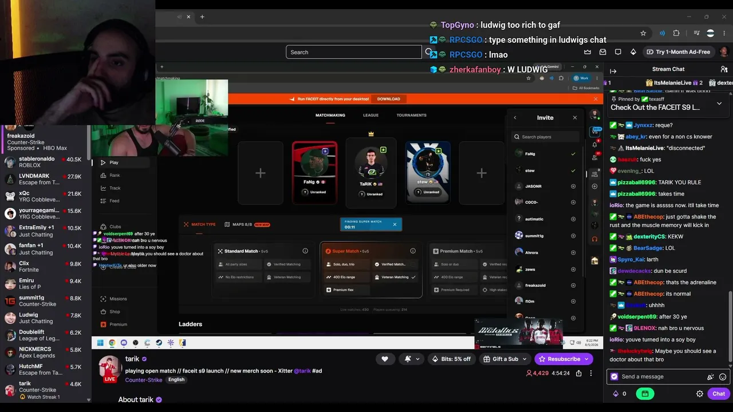Click the Twitch Search field
This screenshot has height=412, width=733.
point(354,52)
